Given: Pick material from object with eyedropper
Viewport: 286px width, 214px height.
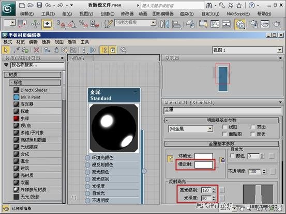Looking at the screenshot, I should 17,50.
